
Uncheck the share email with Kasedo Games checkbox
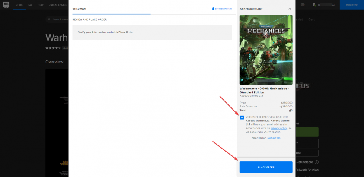[x=242, y=117]
